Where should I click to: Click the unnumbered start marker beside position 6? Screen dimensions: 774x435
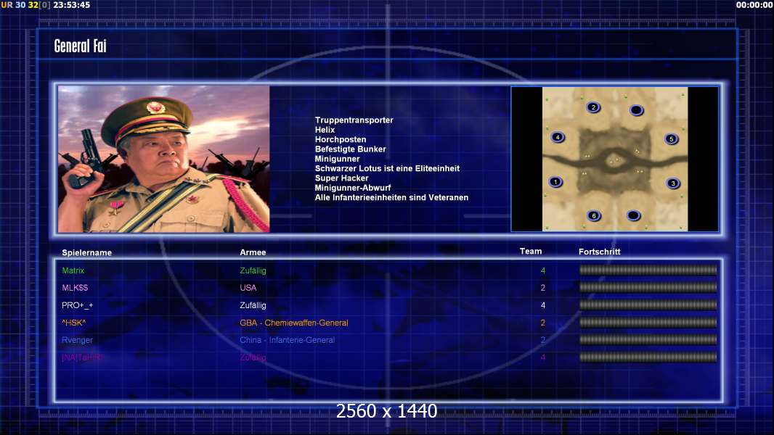pos(633,215)
